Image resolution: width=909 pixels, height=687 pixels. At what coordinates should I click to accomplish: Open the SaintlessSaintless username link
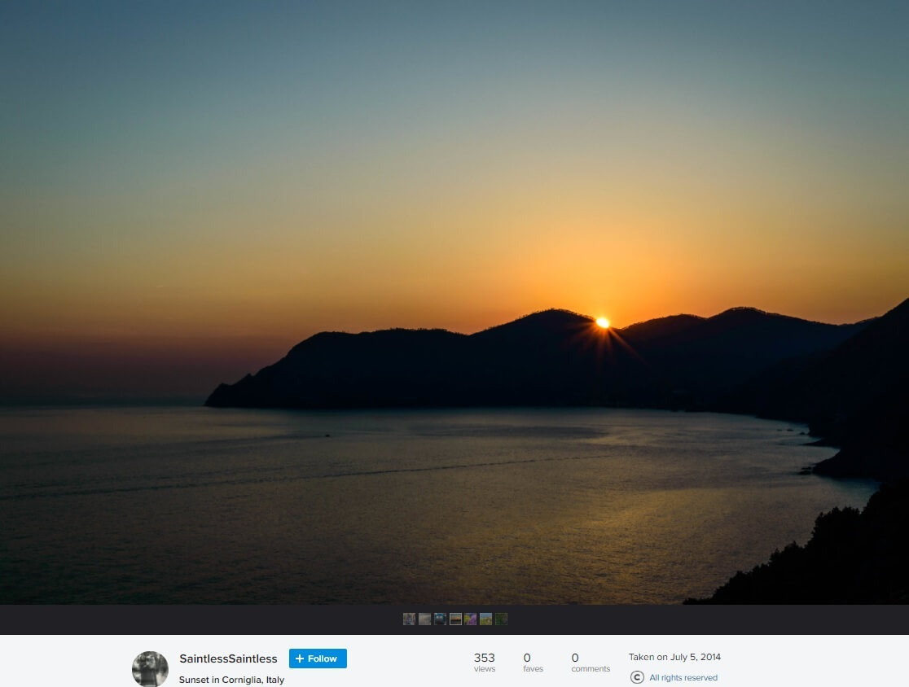point(228,659)
